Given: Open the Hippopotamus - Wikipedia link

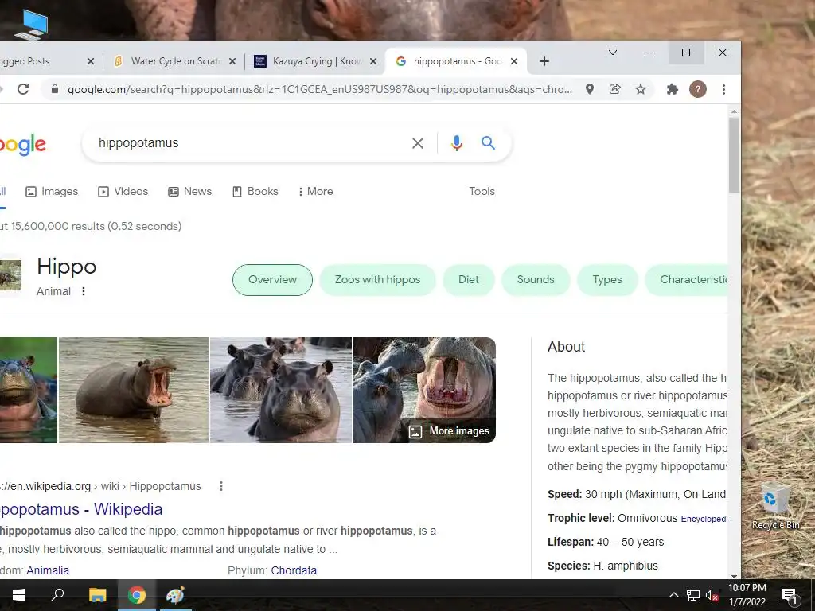Looking at the screenshot, I should 81,509.
